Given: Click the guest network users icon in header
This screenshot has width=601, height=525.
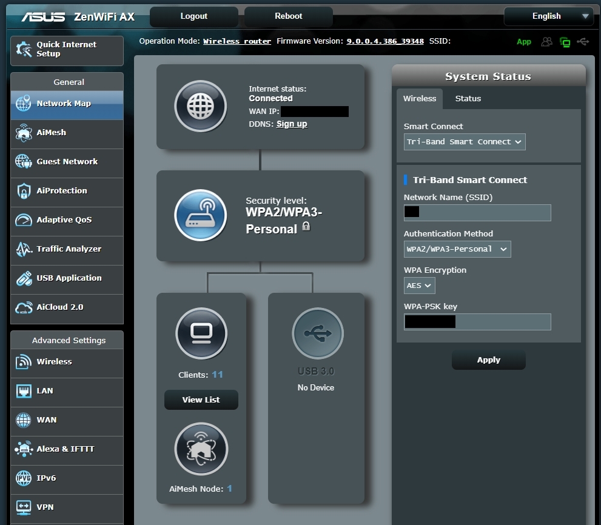Looking at the screenshot, I should (x=547, y=41).
